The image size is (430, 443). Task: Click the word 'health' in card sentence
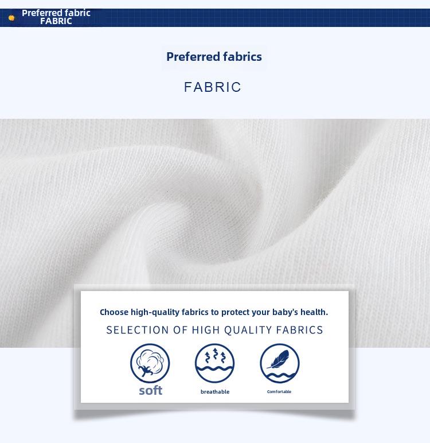313,312
